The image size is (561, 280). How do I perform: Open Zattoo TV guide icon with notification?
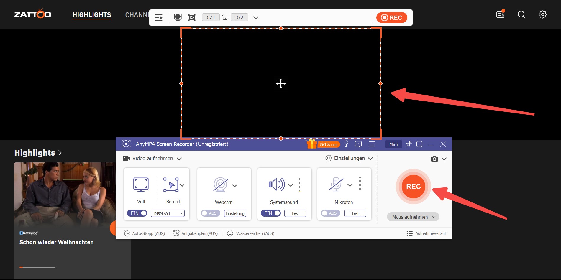point(501,14)
